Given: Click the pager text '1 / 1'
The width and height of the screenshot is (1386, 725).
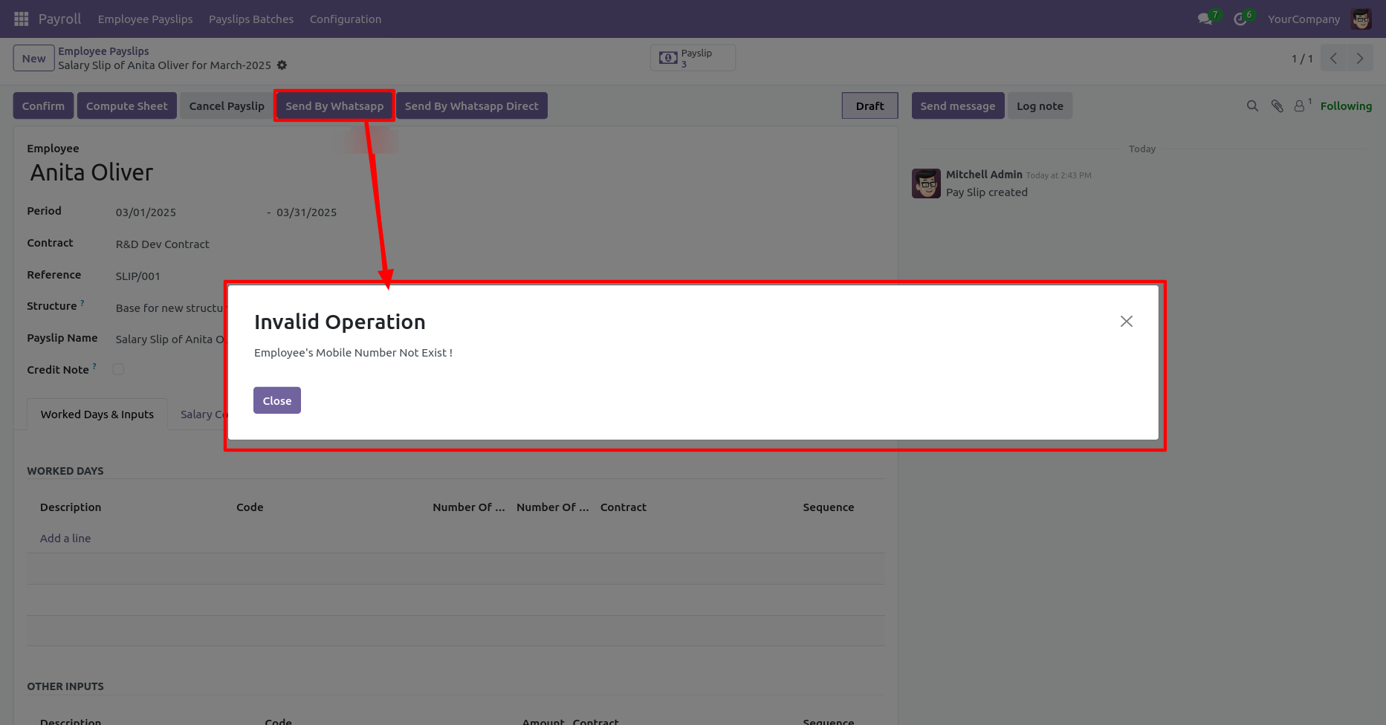Looking at the screenshot, I should [1302, 59].
